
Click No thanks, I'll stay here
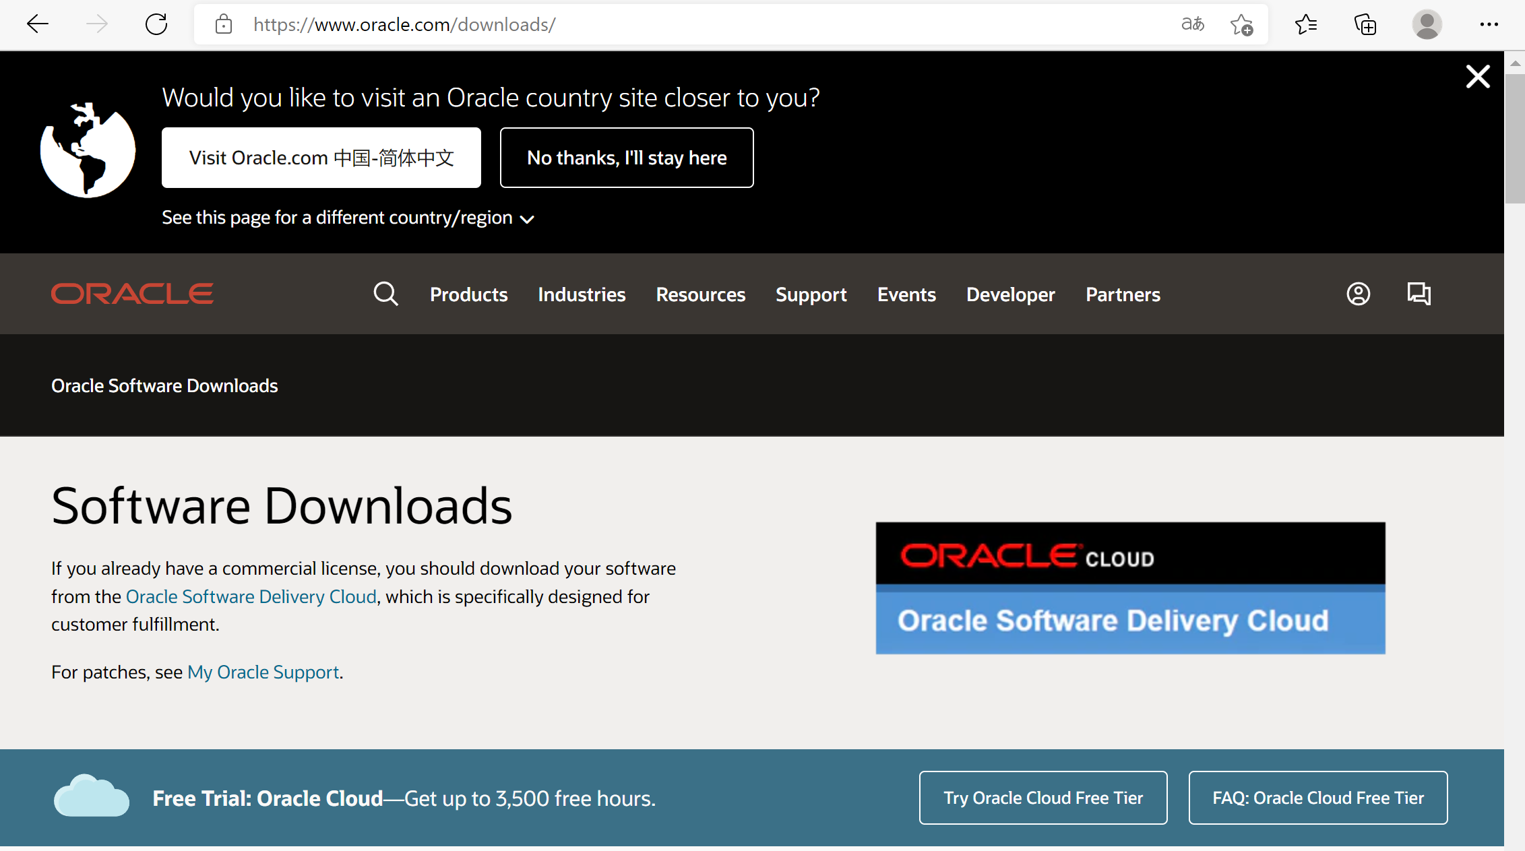pyautogui.click(x=626, y=158)
